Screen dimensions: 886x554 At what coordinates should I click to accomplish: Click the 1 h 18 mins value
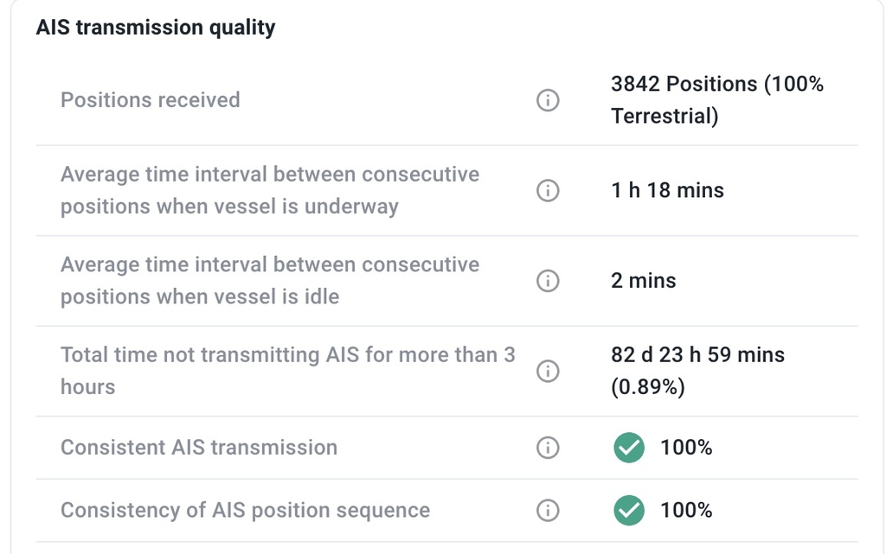tap(667, 190)
